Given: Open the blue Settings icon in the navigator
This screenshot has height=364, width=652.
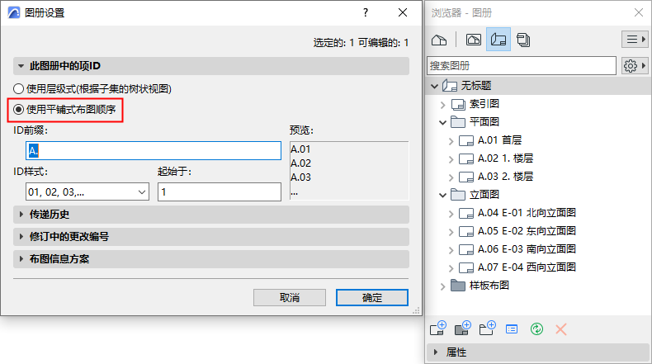Looking at the screenshot, I should [x=512, y=329].
